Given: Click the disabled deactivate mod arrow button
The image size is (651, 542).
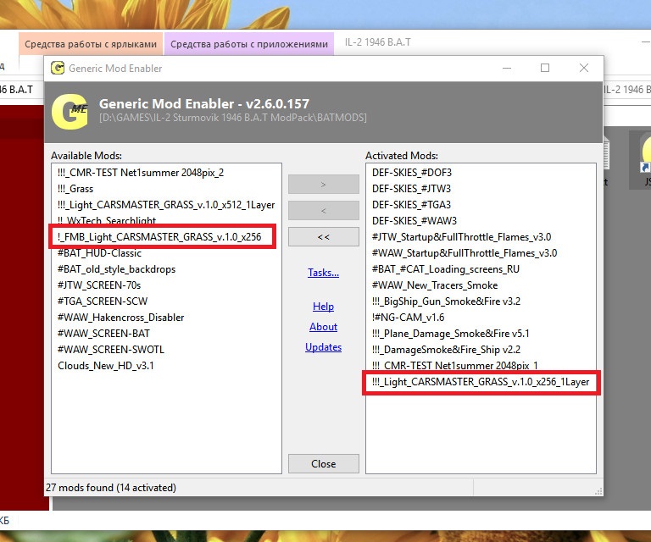Looking at the screenshot, I should click(x=324, y=211).
